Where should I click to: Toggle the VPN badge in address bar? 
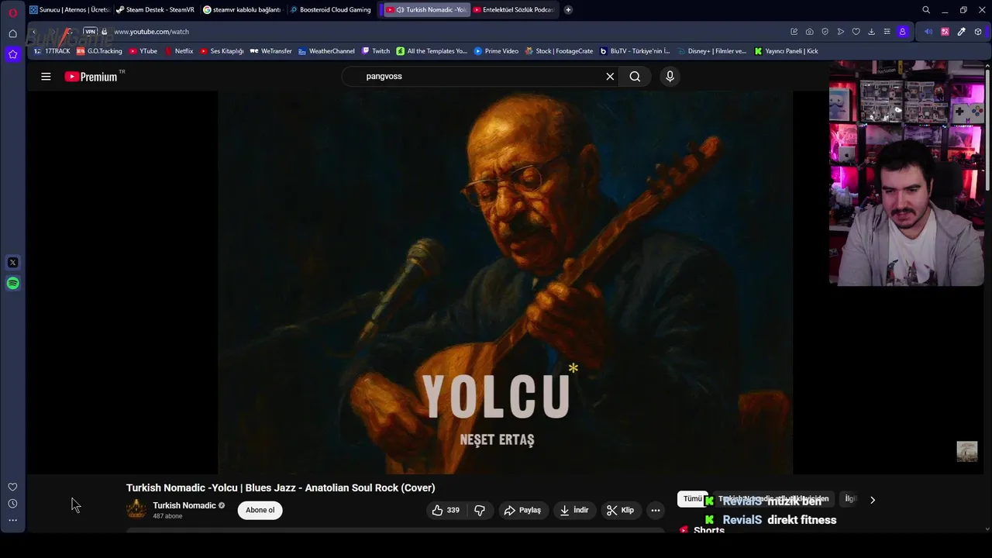click(x=90, y=32)
